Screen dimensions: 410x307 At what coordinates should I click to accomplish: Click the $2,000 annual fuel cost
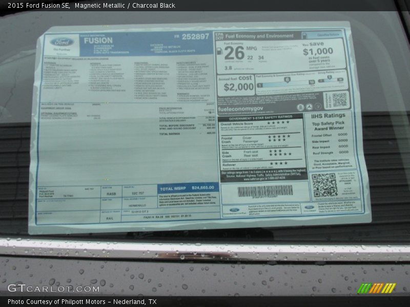tap(239, 86)
